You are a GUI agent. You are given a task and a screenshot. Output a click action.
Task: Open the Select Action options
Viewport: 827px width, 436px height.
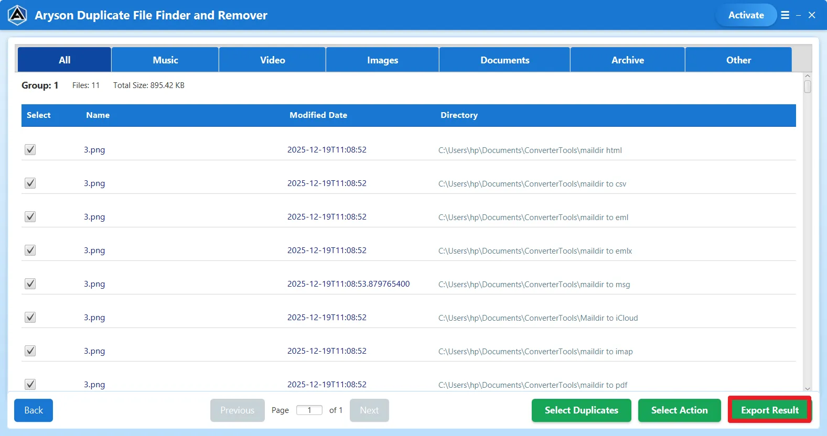pos(679,410)
